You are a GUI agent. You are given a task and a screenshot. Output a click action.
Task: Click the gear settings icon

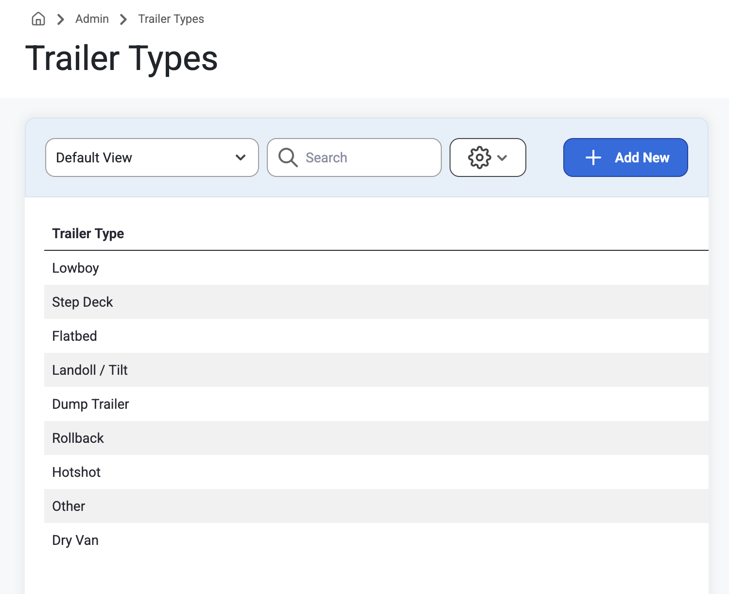click(479, 157)
